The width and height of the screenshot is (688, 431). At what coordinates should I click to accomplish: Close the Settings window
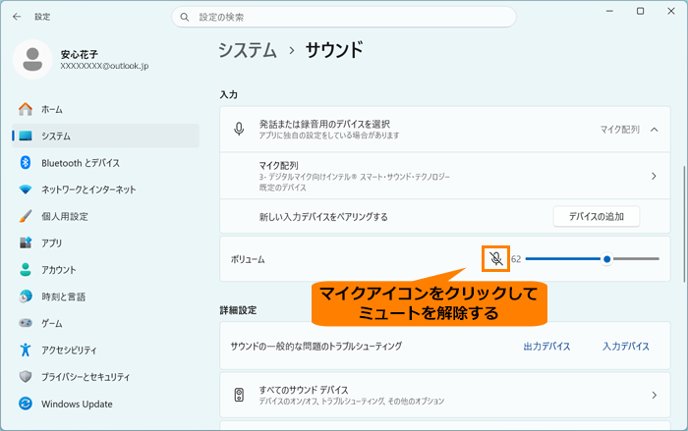coord(671,12)
